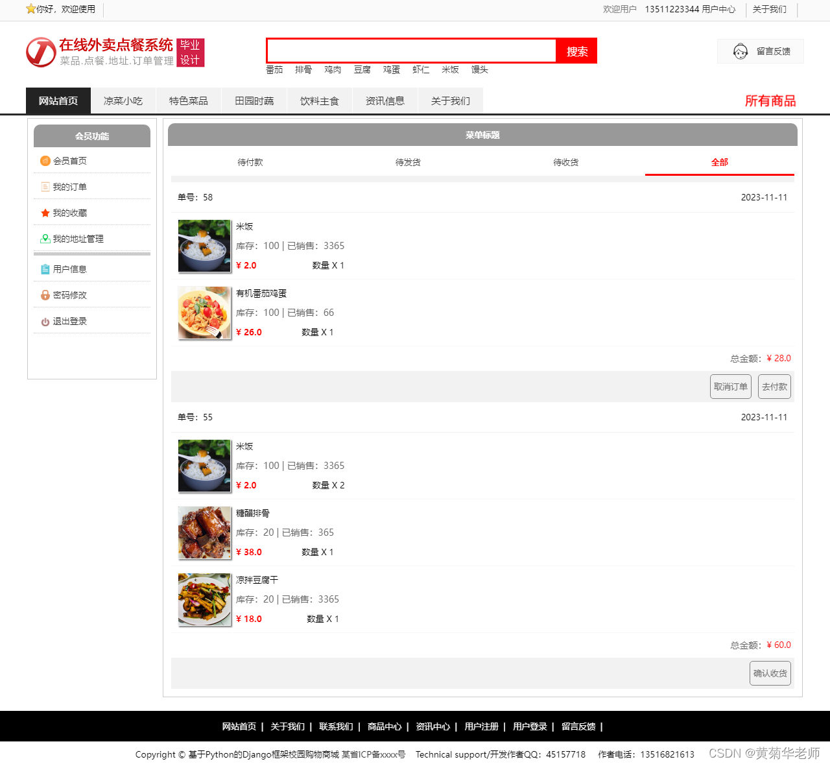Open the rice thumbnail in order 55
This screenshot has height=766, width=830.
(204, 466)
